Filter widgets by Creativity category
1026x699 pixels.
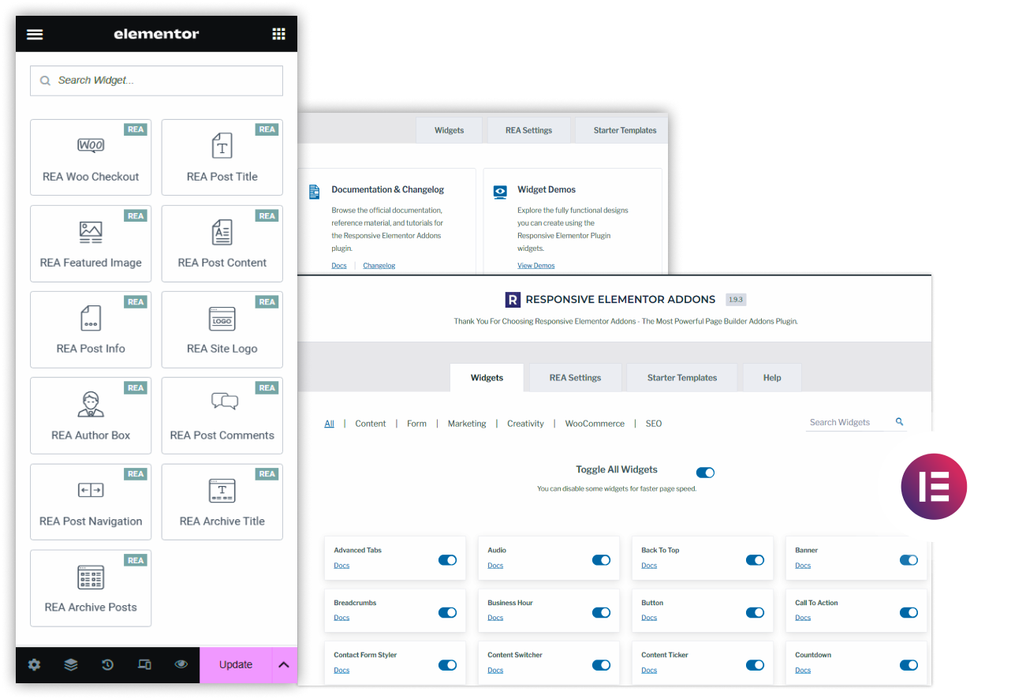(525, 424)
